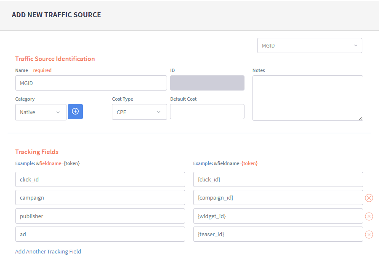Expand the Cost Type dropdown showing CPE
The image size is (380, 256).
[139, 112]
